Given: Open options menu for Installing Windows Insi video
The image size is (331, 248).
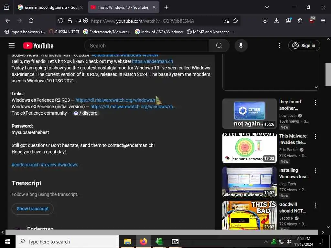Looking at the screenshot, I should 315,171.
